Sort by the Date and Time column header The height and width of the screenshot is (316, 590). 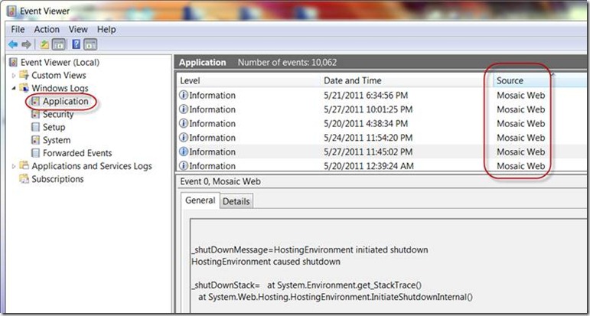353,80
